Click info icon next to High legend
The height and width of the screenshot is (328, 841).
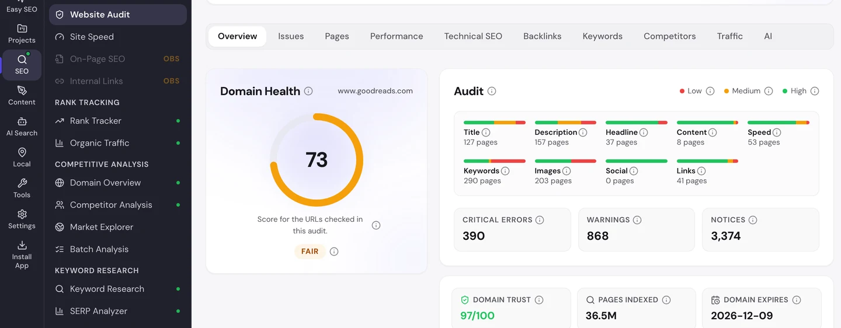point(815,91)
